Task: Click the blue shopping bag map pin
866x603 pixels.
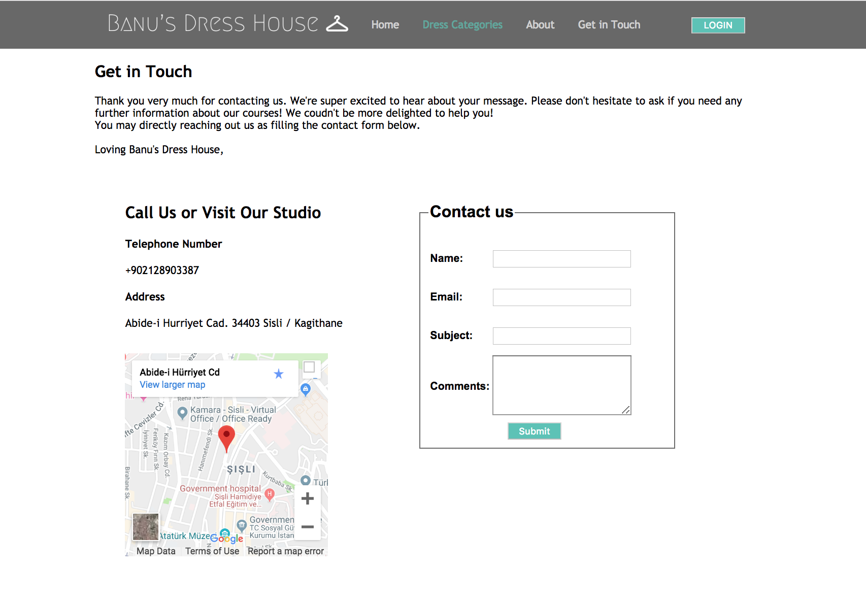Action: pos(306,389)
